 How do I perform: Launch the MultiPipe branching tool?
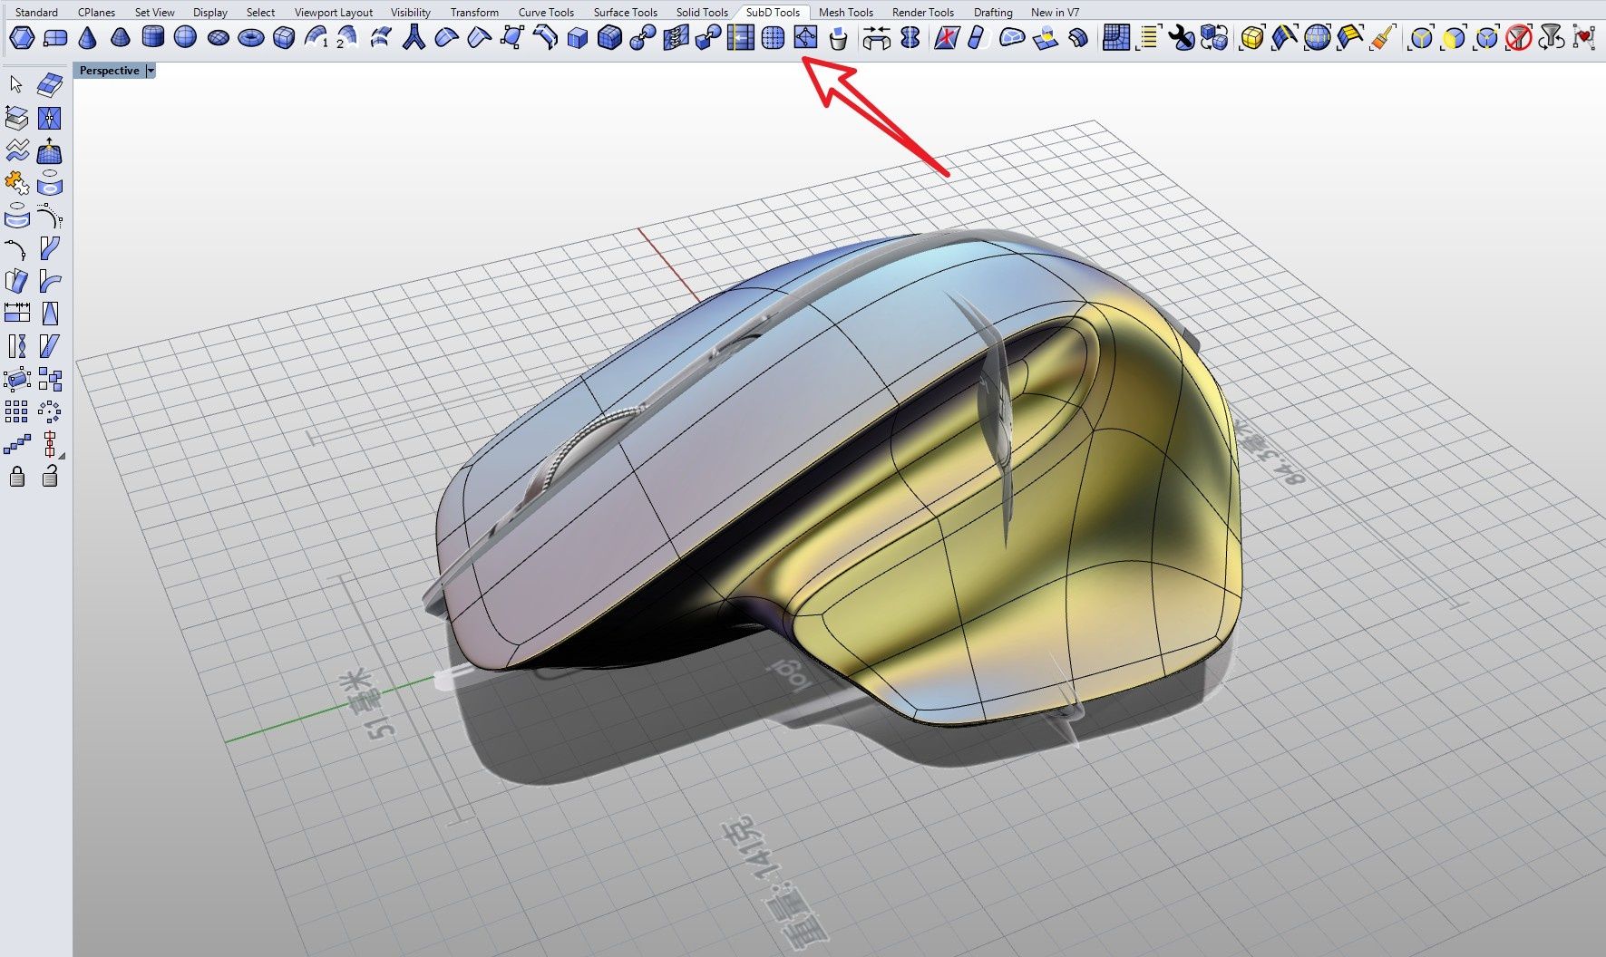pos(414,37)
